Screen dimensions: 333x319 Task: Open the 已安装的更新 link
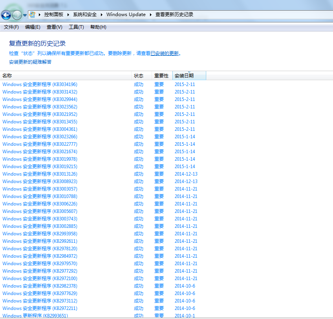tap(165, 53)
